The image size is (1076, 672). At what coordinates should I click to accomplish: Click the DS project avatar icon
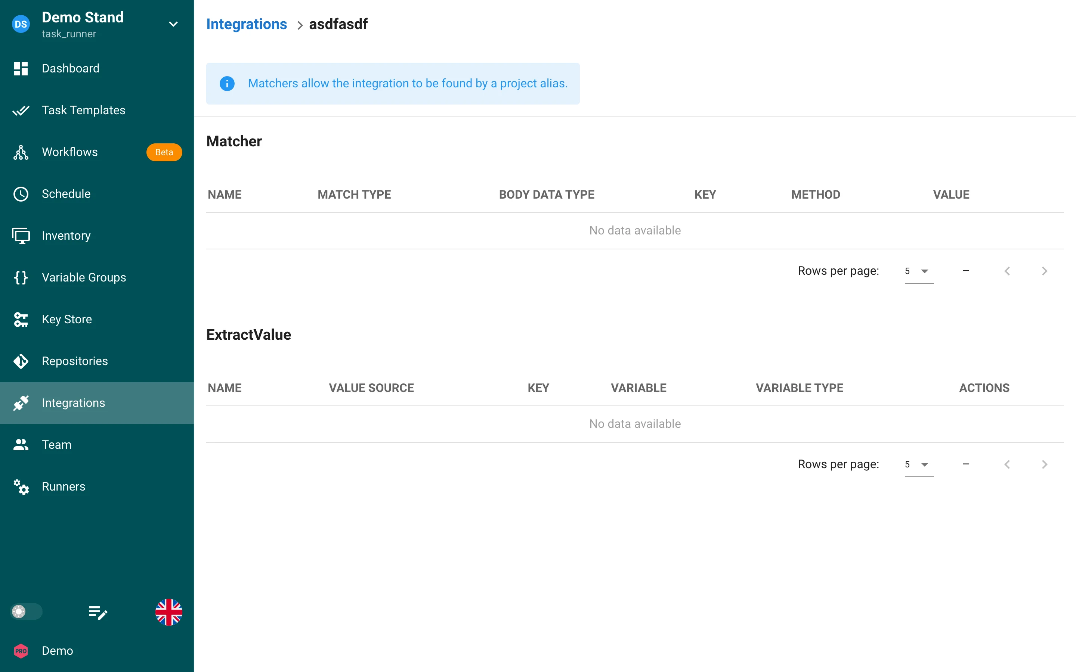pos(21,24)
